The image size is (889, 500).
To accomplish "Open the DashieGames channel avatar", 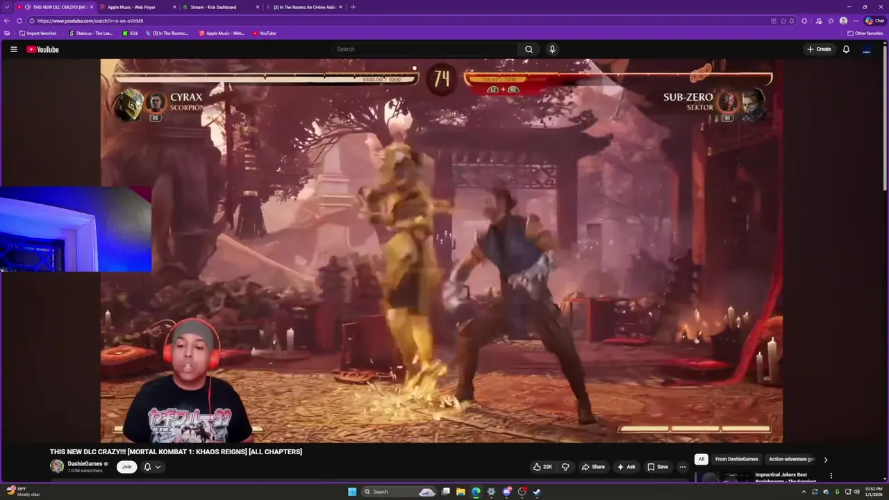I will 57,467.
